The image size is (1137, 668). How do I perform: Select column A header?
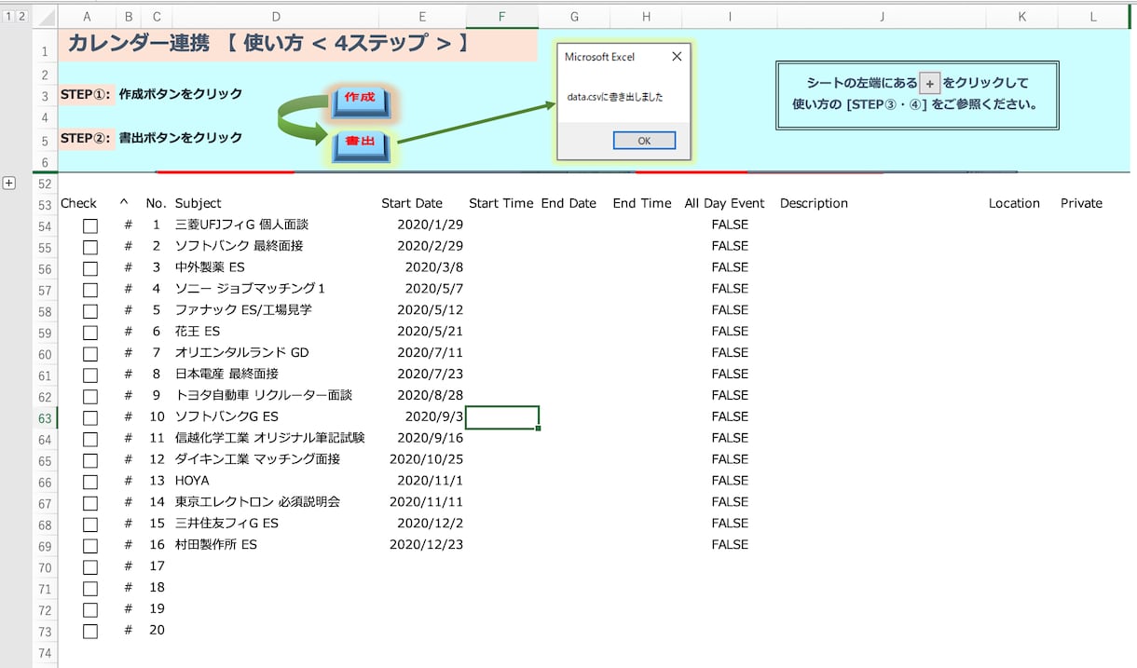(87, 16)
